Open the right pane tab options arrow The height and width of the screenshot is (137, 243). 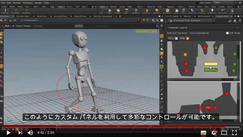coord(241,16)
